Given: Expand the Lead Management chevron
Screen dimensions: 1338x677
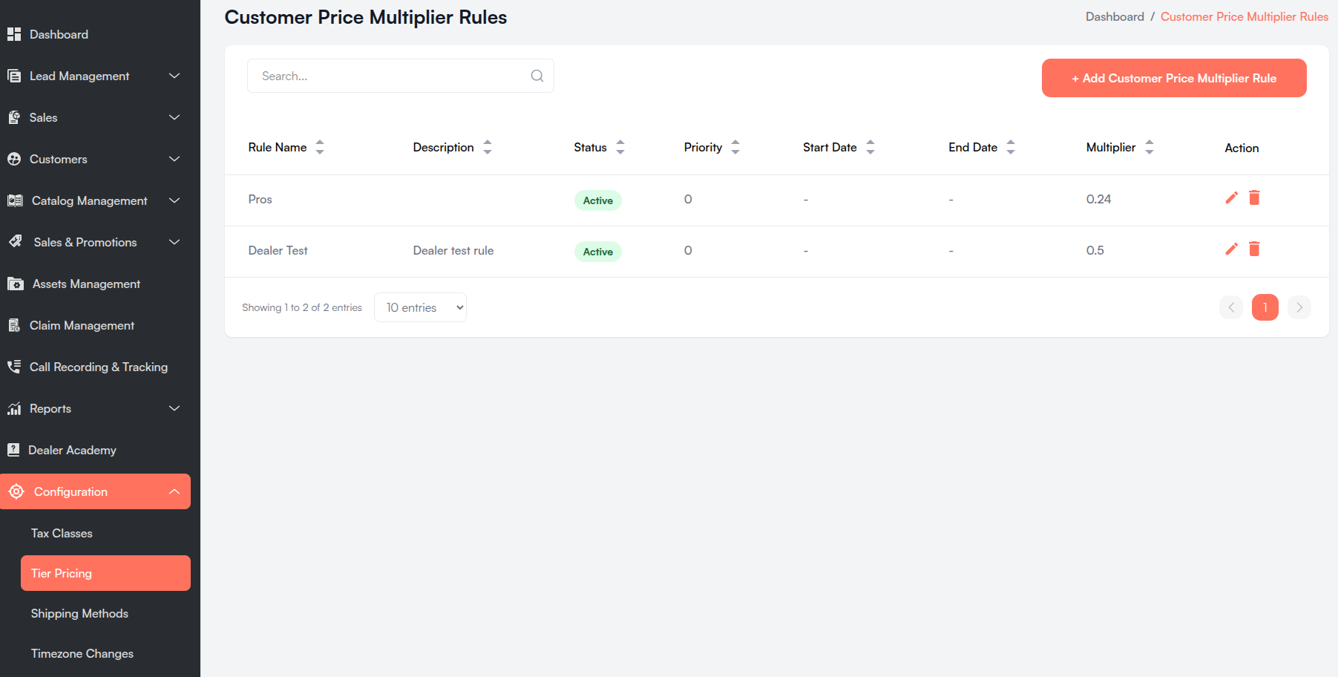Looking at the screenshot, I should pos(174,76).
